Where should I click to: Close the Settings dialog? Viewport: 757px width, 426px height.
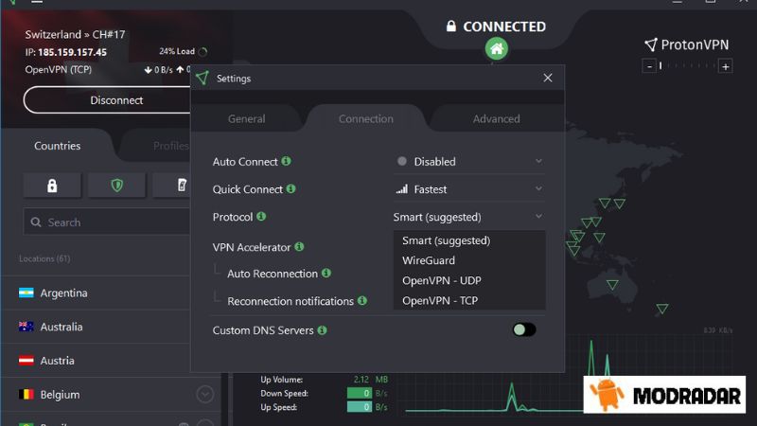tap(548, 78)
